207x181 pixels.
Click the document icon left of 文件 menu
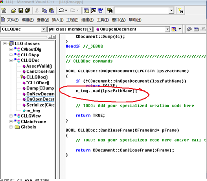click(x=3, y=20)
